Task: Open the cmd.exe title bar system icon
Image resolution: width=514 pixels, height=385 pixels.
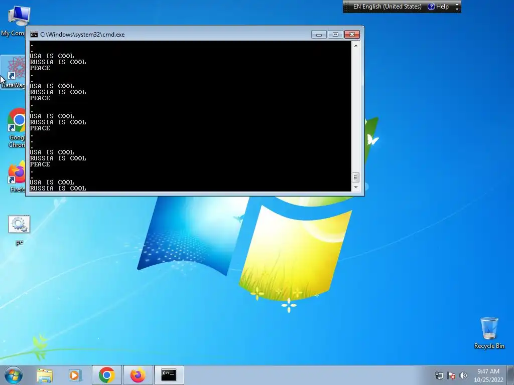Action: [34, 35]
